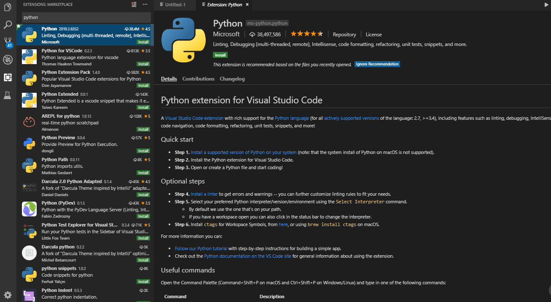Image resolution: width=551 pixels, height=302 pixels.
Task: Open the Changelog tab
Action: pos(232,79)
